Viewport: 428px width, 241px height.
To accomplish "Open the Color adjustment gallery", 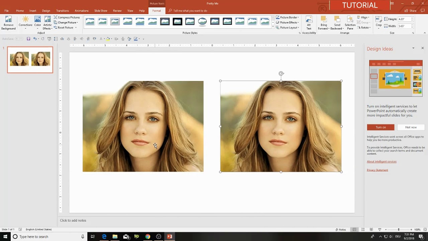I will tap(37, 23).
